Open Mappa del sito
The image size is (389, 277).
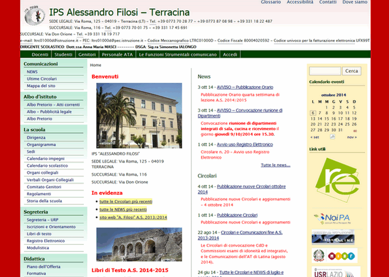click(41, 86)
